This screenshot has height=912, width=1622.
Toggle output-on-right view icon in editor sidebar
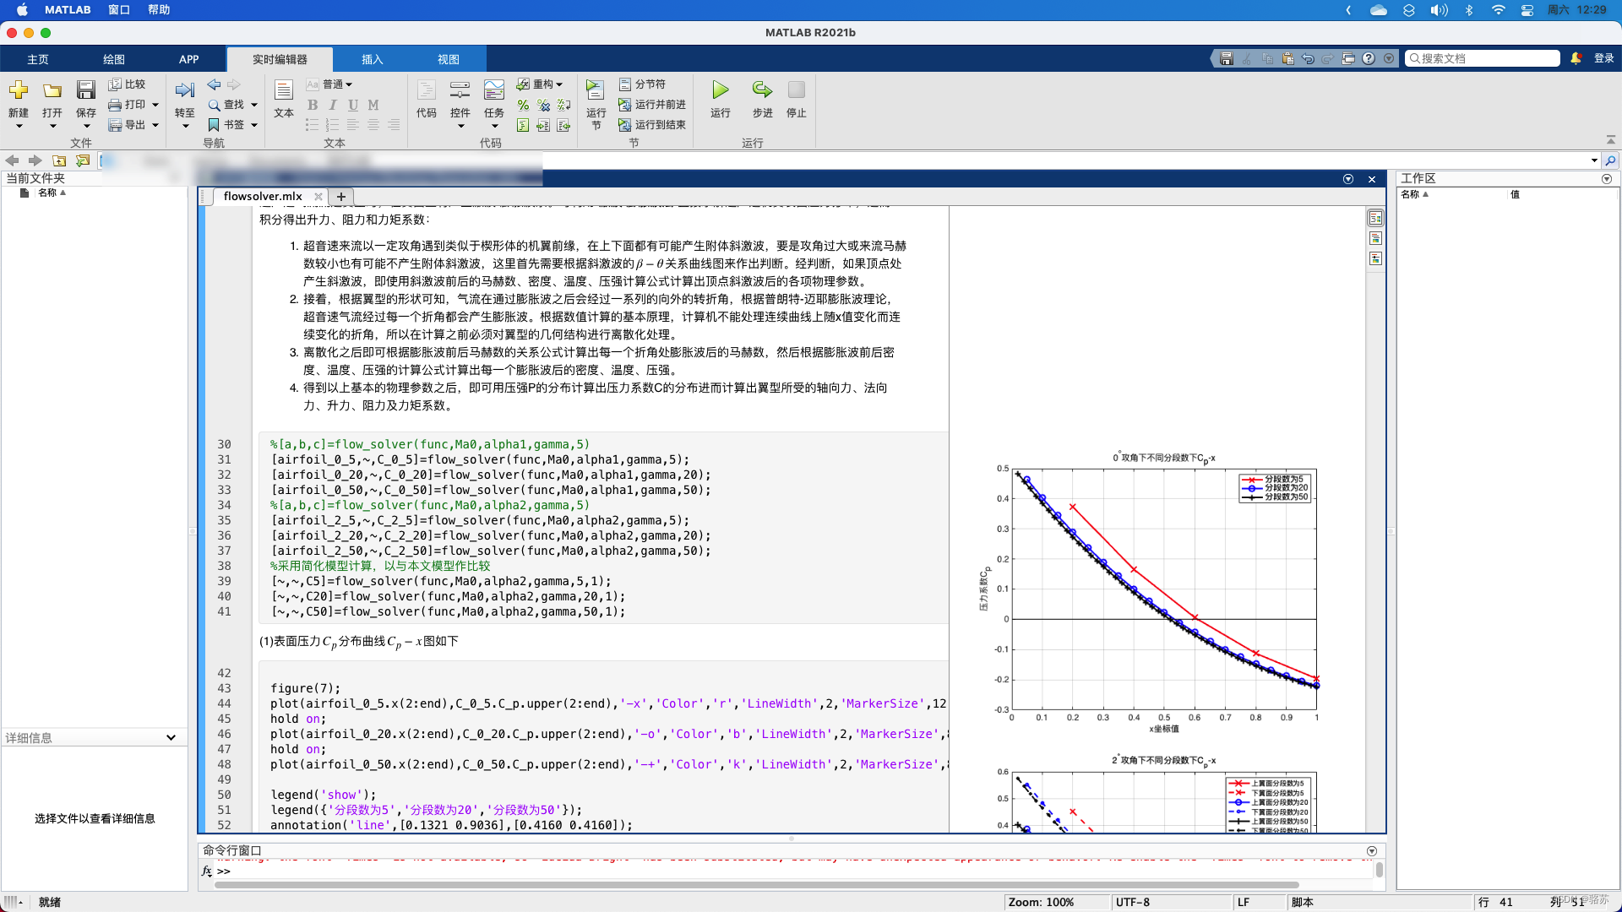1375,219
